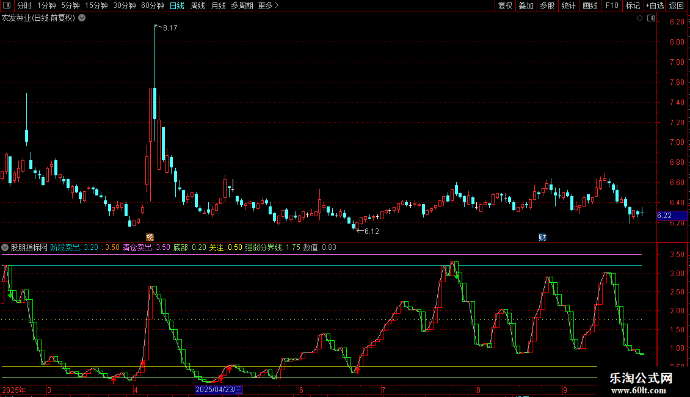This screenshot has height=397, width=690.
Task: Click the 统计 statistics button
Action: click(568, 5)
